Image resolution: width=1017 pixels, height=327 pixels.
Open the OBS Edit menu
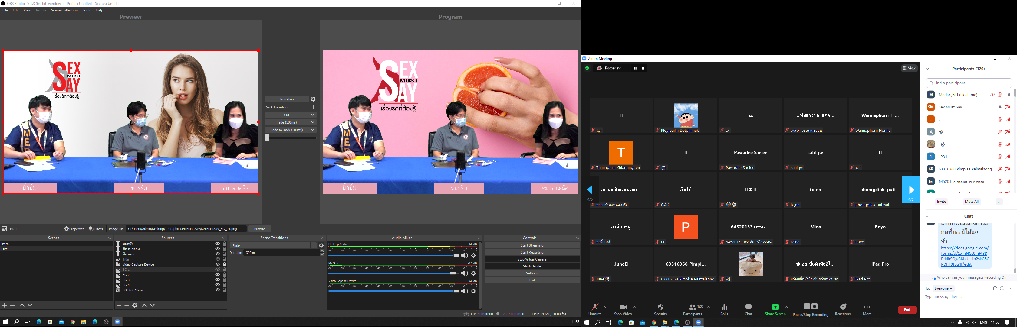[x=16, y=10]
